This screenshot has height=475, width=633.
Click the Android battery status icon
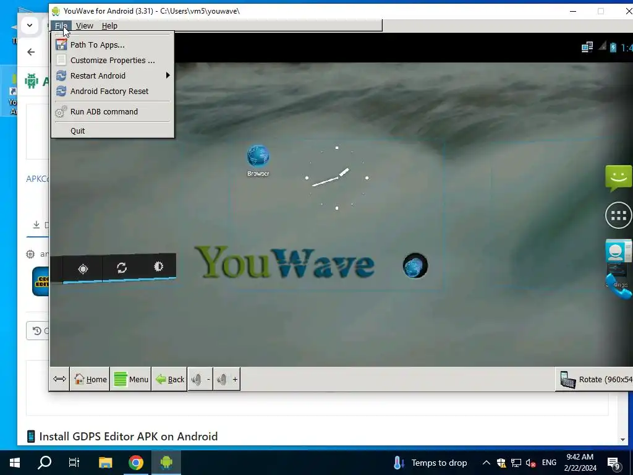613,47
